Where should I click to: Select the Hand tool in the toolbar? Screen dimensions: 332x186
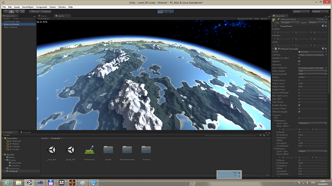[6, 11]
